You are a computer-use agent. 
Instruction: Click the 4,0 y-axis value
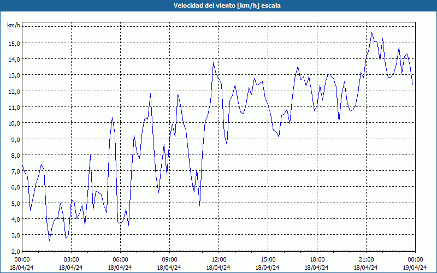click(15, 219)
